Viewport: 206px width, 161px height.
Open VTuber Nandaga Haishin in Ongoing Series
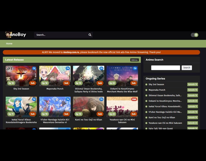tap(165, 112)
